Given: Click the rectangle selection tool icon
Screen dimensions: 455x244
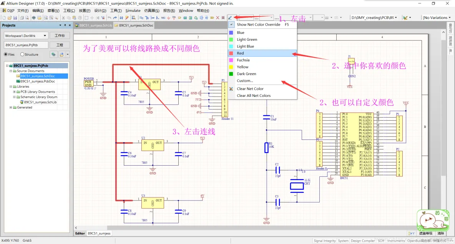Looking at the screenshot, I should tap(86, 18).
